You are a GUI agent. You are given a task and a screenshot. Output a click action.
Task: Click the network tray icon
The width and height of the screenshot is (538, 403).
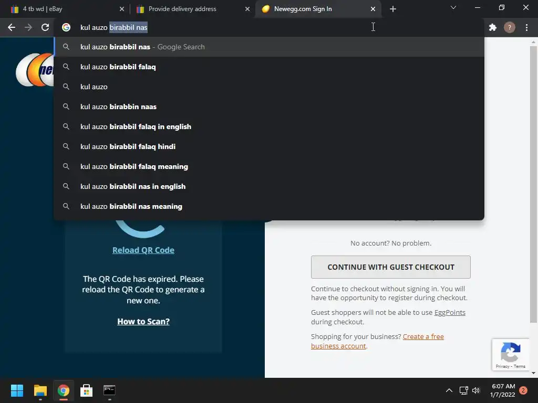(463, 390)
